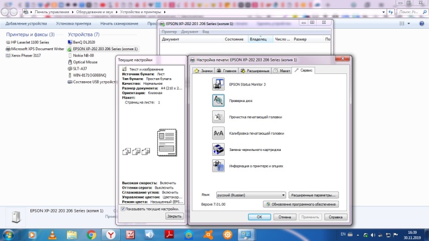Sort queue by Размер column header
Viewport: 429px width, 241px height.
300,39
